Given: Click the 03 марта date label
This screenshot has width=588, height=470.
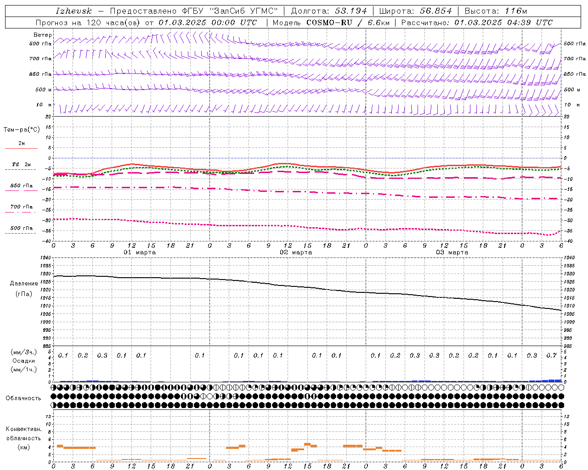Looking at the screenshot, I should pyautogui.click(x=452, y=252).
